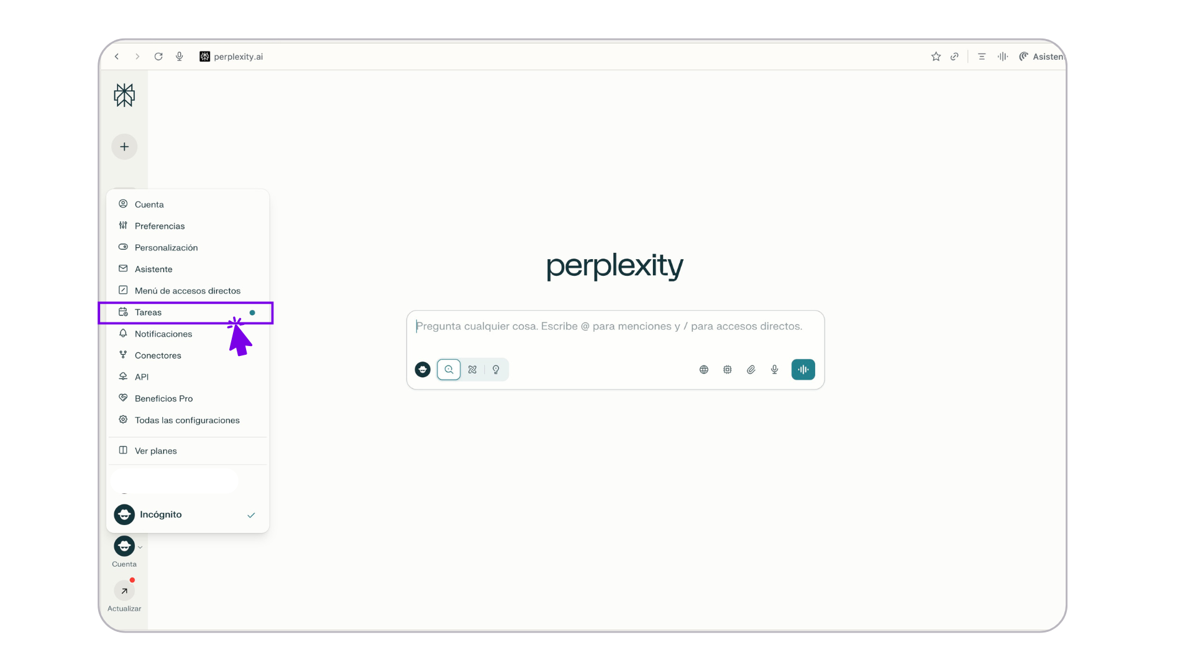Focus the Pregunta cualquier cosa input field
Image resolution: width=1193 pixels, height=671 pixels.
pyautogui.click(x=609, y=327)
